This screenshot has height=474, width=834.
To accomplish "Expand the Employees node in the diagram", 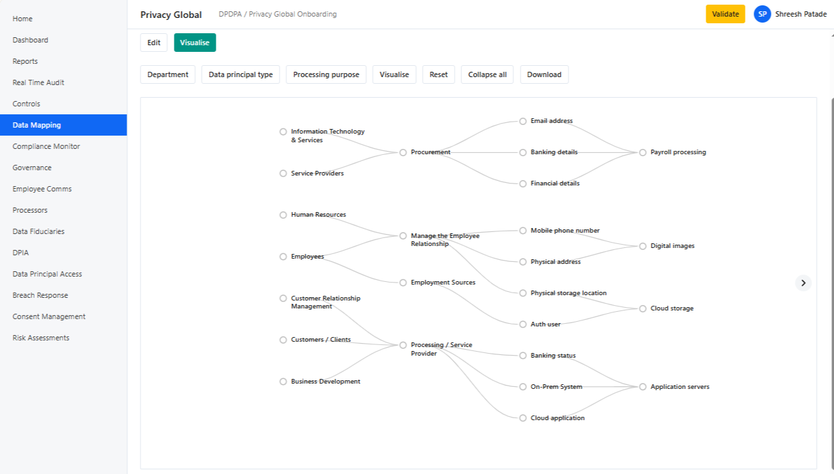I will point(283,256).
